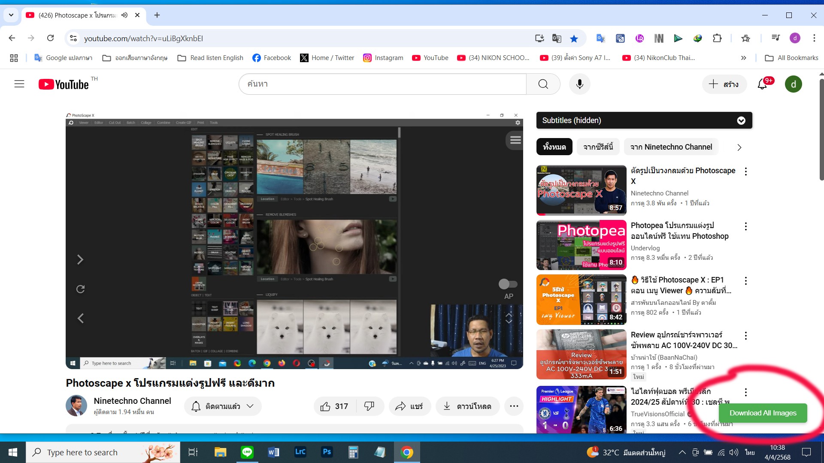Viewport: 824px width, 463px height.
Task: Mute the tab via speaker icon
Action: pos(124,15)
